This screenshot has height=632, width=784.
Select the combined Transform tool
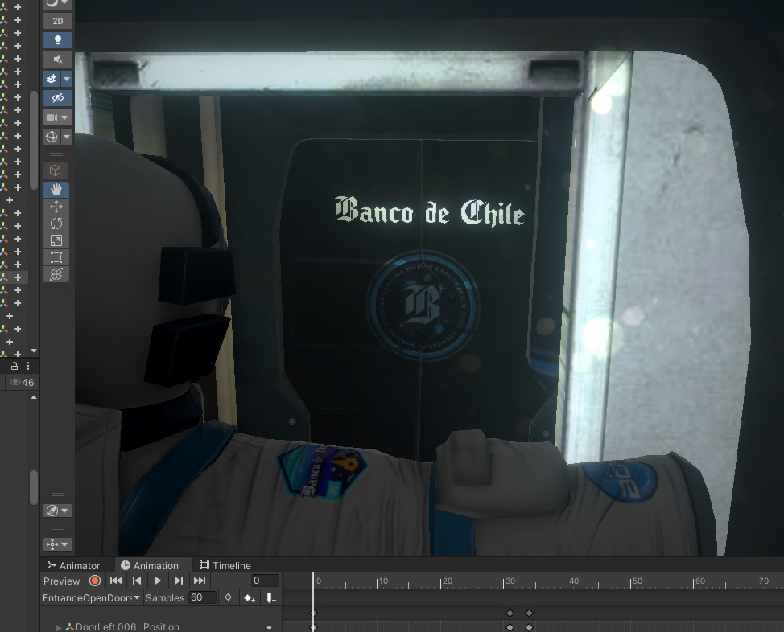tap(56, 273)
